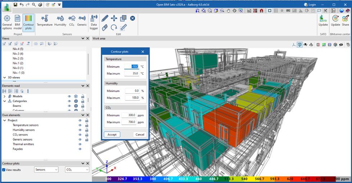Expand the Models tree node
The height and width of the screenshot is (183, 352).
(4, 96)
